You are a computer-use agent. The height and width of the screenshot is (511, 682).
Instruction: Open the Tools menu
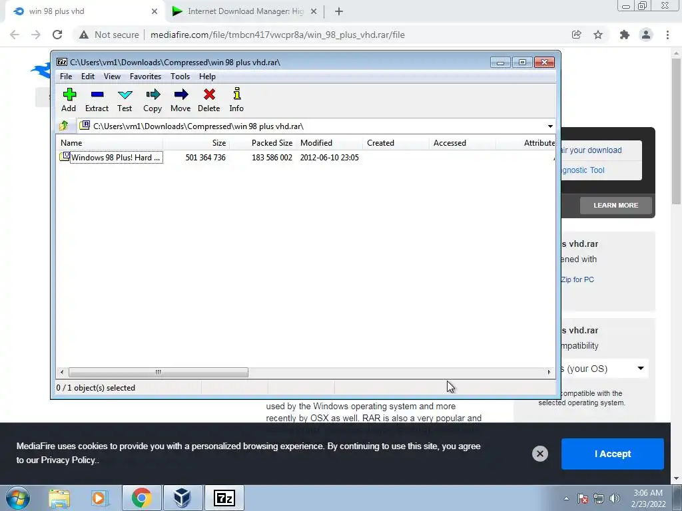point(180,77)
